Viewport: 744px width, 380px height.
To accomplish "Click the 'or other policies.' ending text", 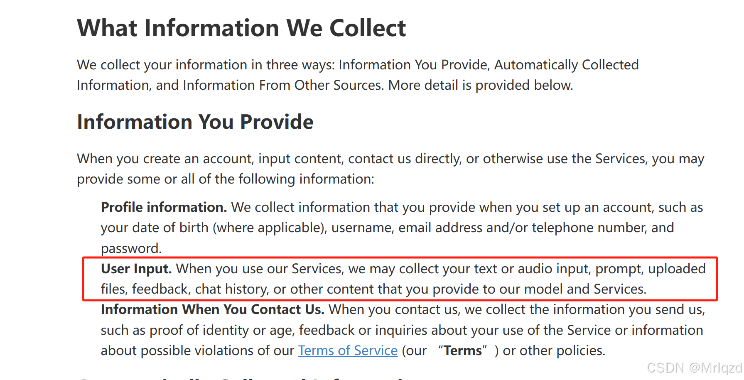I will coord(554,351).
